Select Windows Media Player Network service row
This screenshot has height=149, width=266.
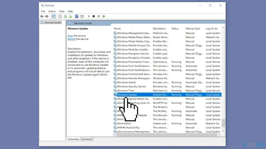point(167,37)
